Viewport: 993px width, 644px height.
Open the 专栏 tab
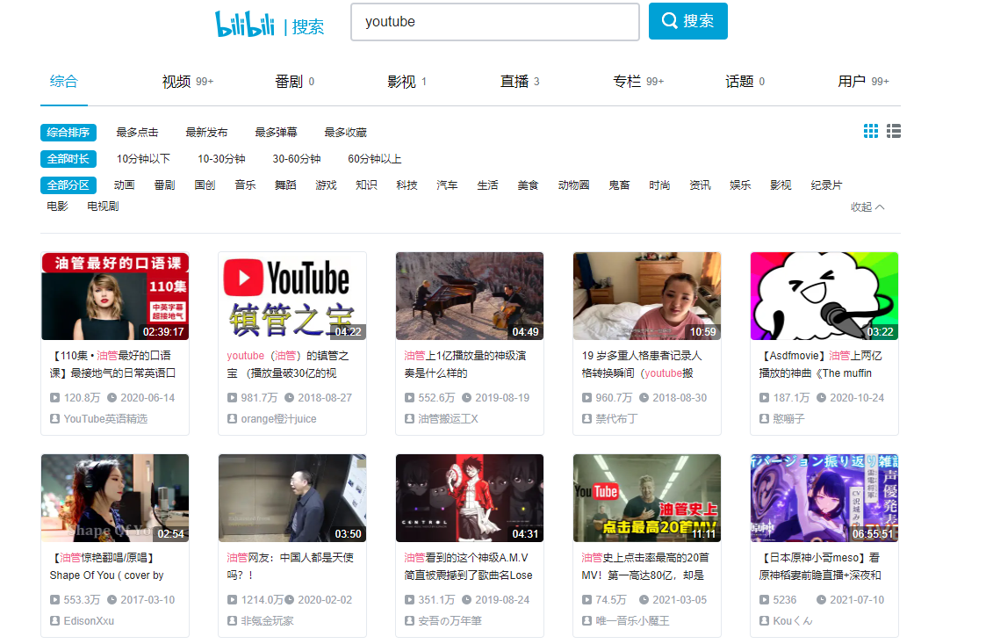[638, 81]
